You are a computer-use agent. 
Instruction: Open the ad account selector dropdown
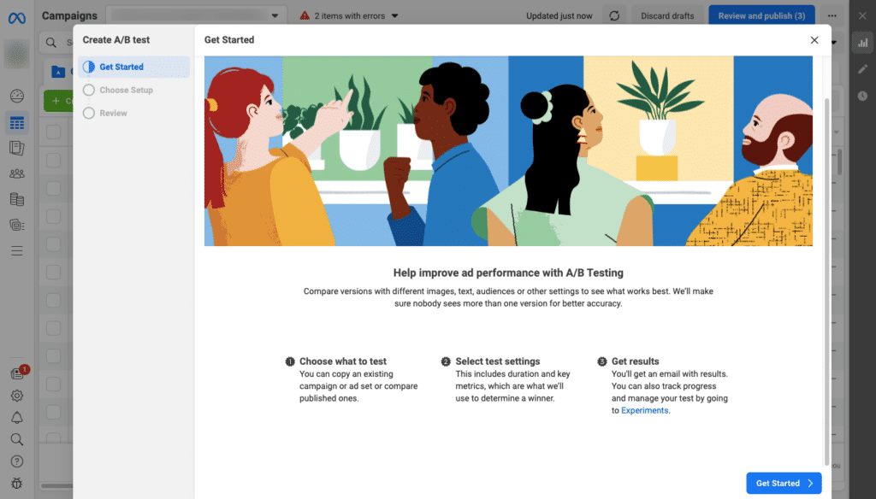[196, 15]
